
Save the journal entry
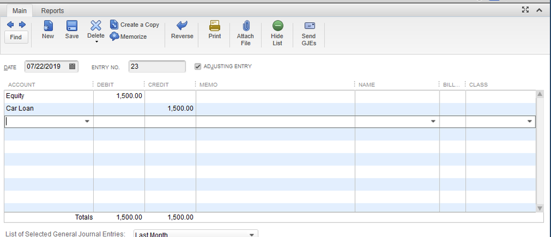(72, 30)
